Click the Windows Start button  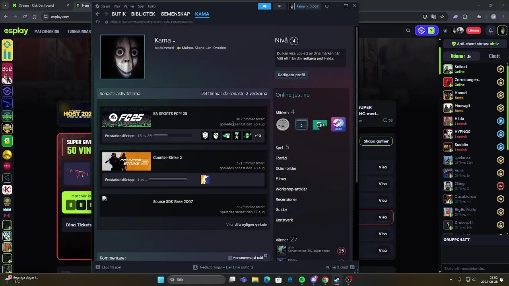tap(161, 280)
